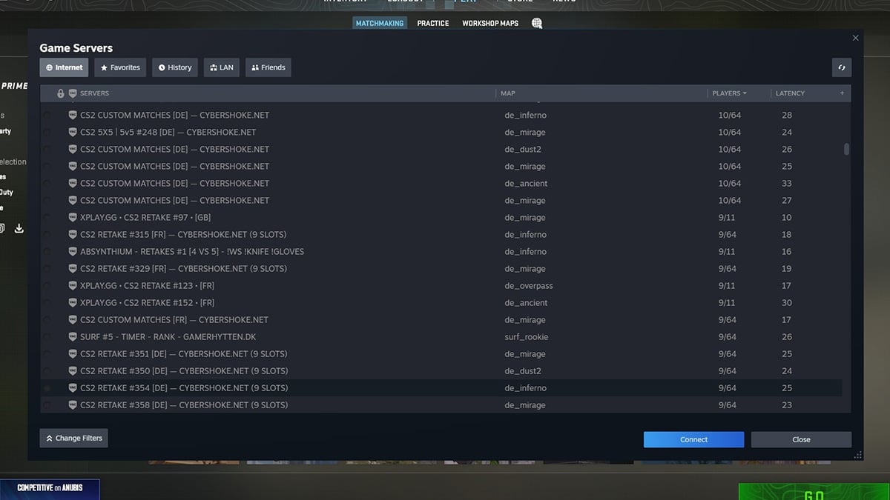Connect to the selected server
This screenshot has height=500, width=890.
[693, 439]
